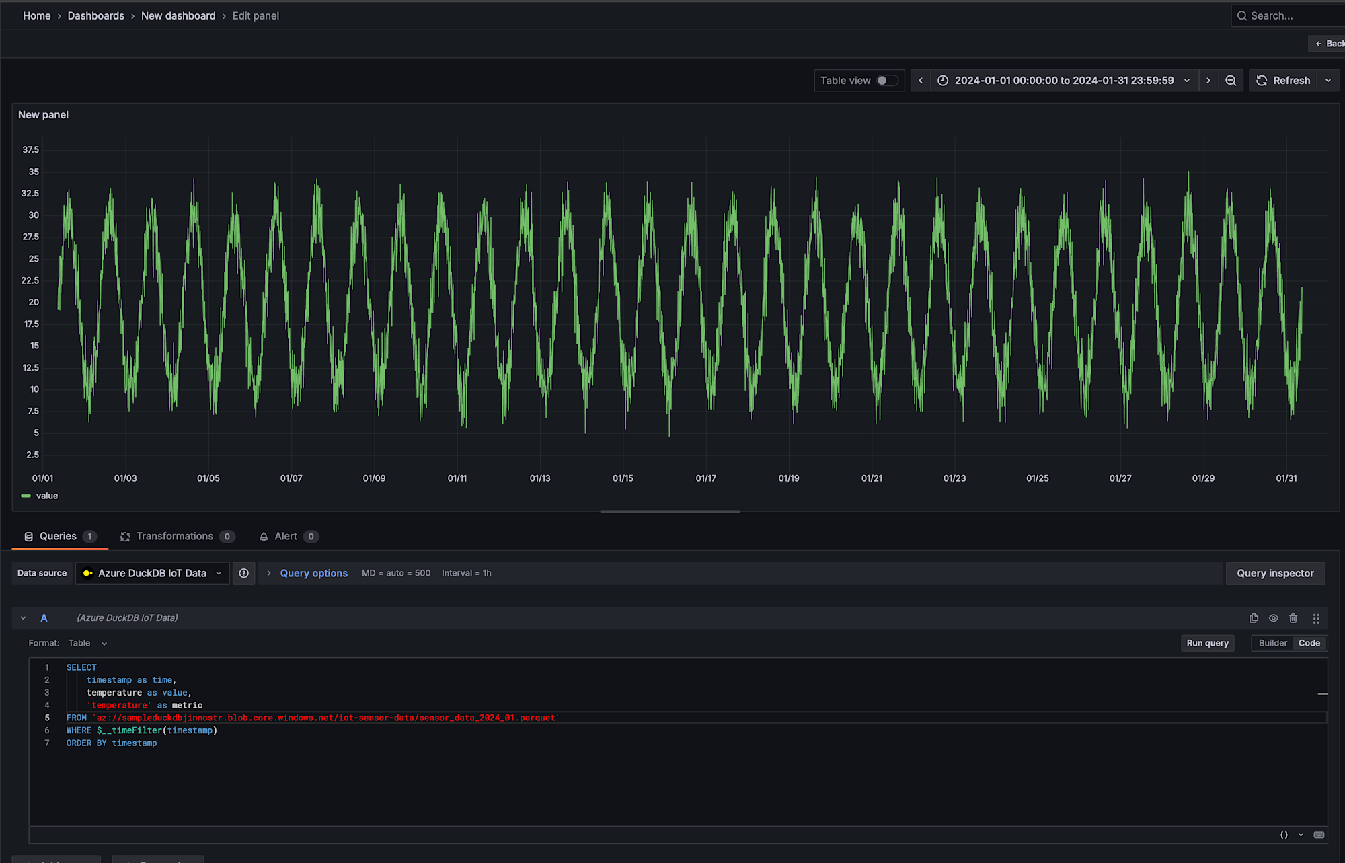1345x863 pixels.
Task: Open data source help icon
Action: click(x=244, y=573)
